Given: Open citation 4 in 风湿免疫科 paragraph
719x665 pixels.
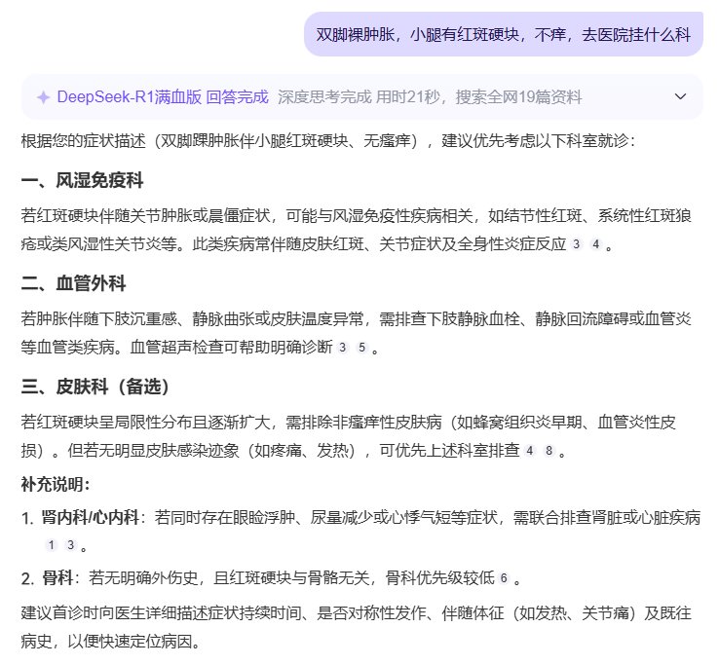Looking at the screenshot, I should click(595, 244).
